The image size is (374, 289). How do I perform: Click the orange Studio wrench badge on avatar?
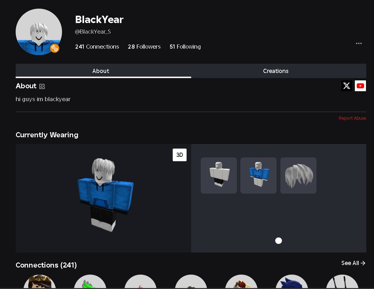pos(55,48)
